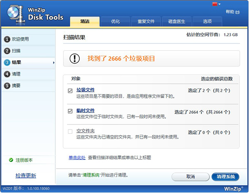
Task: Toggle the disabled 空文件夹 checkbox
Action: click(x=70, y=131)
